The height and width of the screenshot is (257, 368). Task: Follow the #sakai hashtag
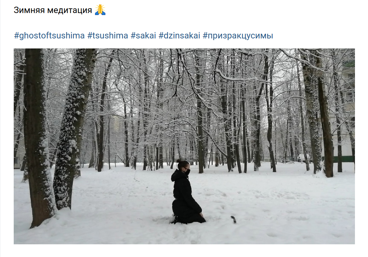143,36
